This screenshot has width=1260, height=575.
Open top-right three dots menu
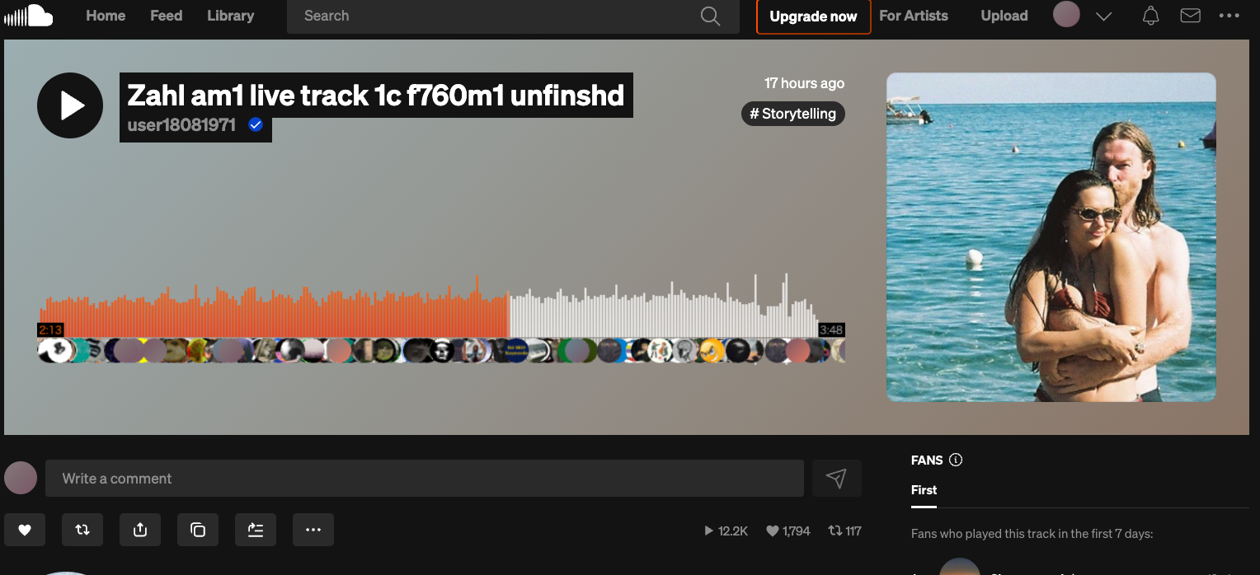pos(1229,16)
